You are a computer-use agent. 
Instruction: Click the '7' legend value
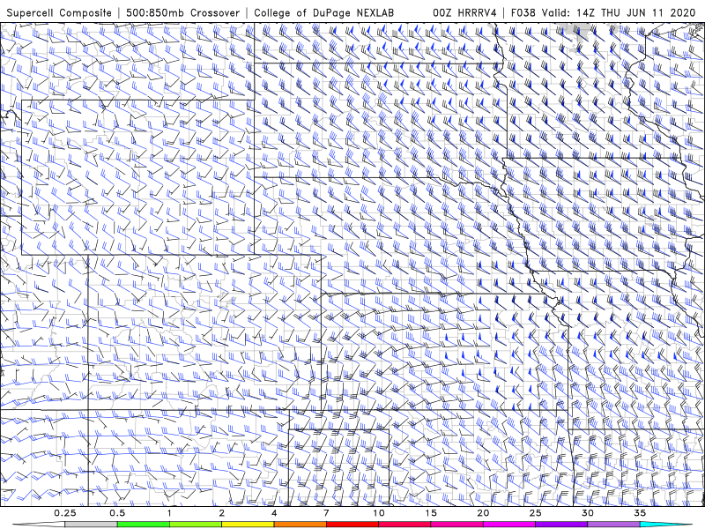click(326, 513)
